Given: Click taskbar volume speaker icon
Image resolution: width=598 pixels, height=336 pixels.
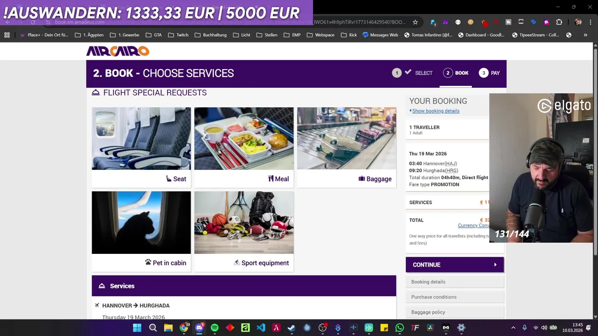Looking at the screenshot, I should (x=544, y=328).
